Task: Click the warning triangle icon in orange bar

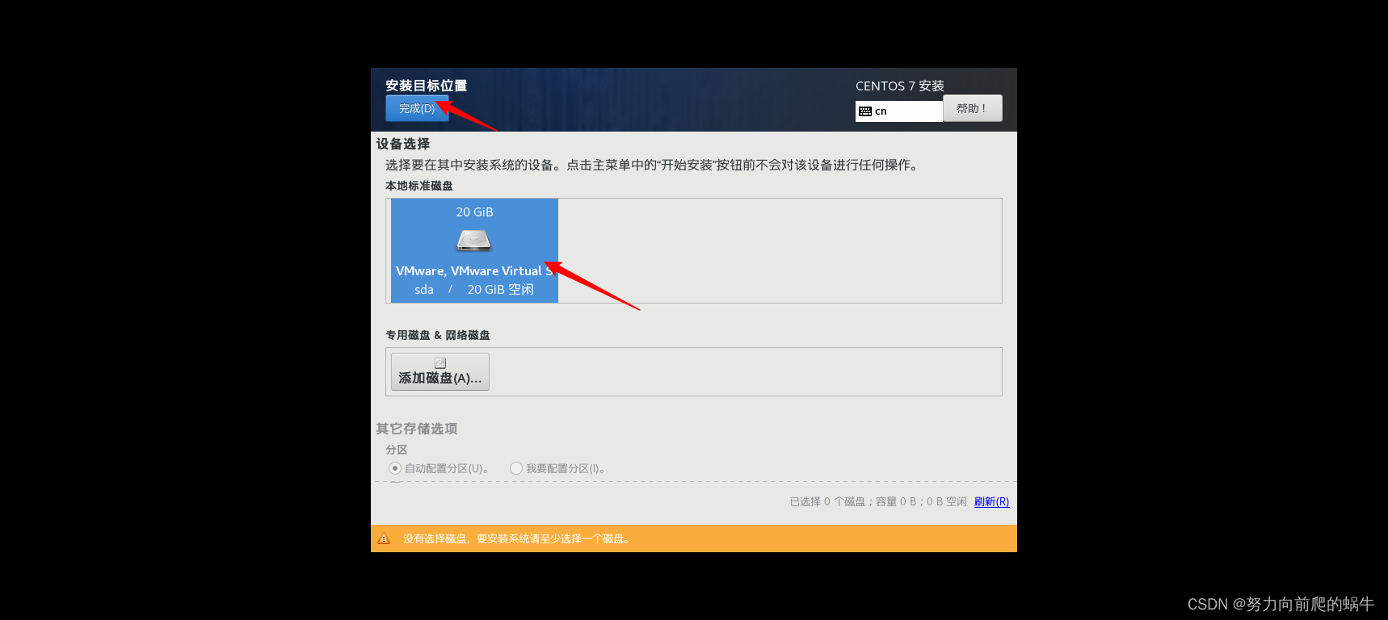Action: click(x=384, y=538)
